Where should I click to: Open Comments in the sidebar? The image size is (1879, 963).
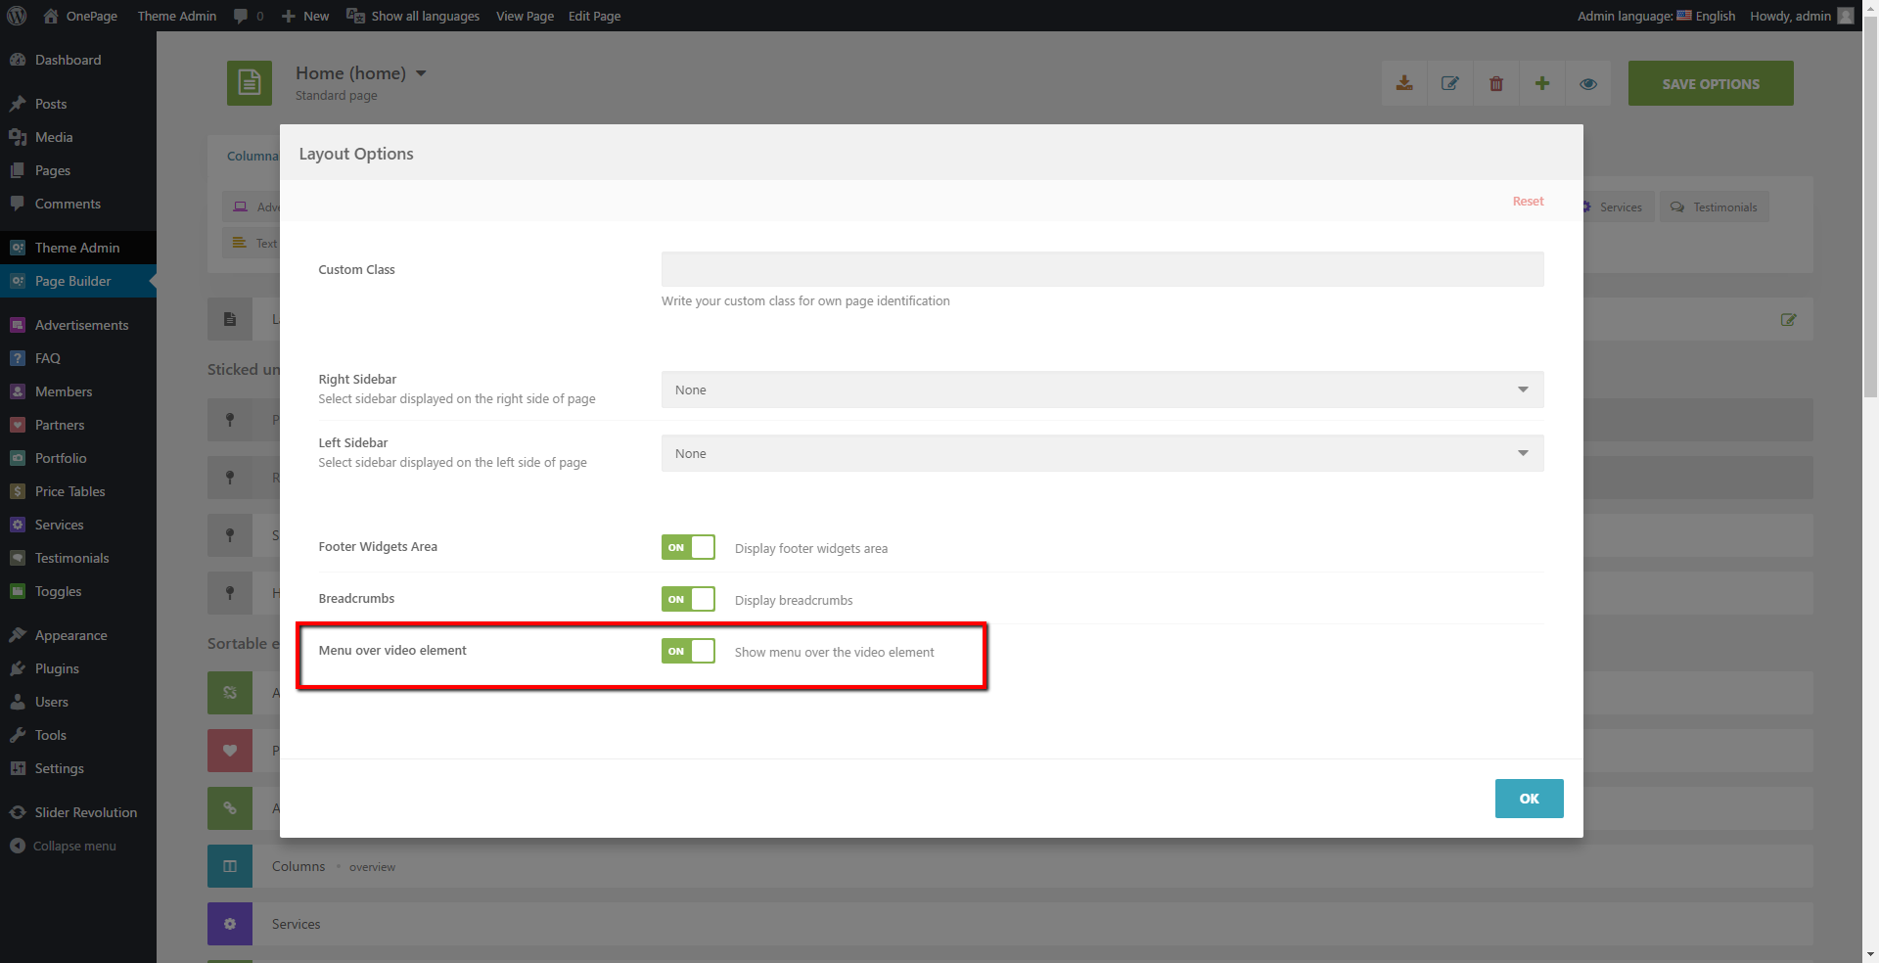click(78, 204)
